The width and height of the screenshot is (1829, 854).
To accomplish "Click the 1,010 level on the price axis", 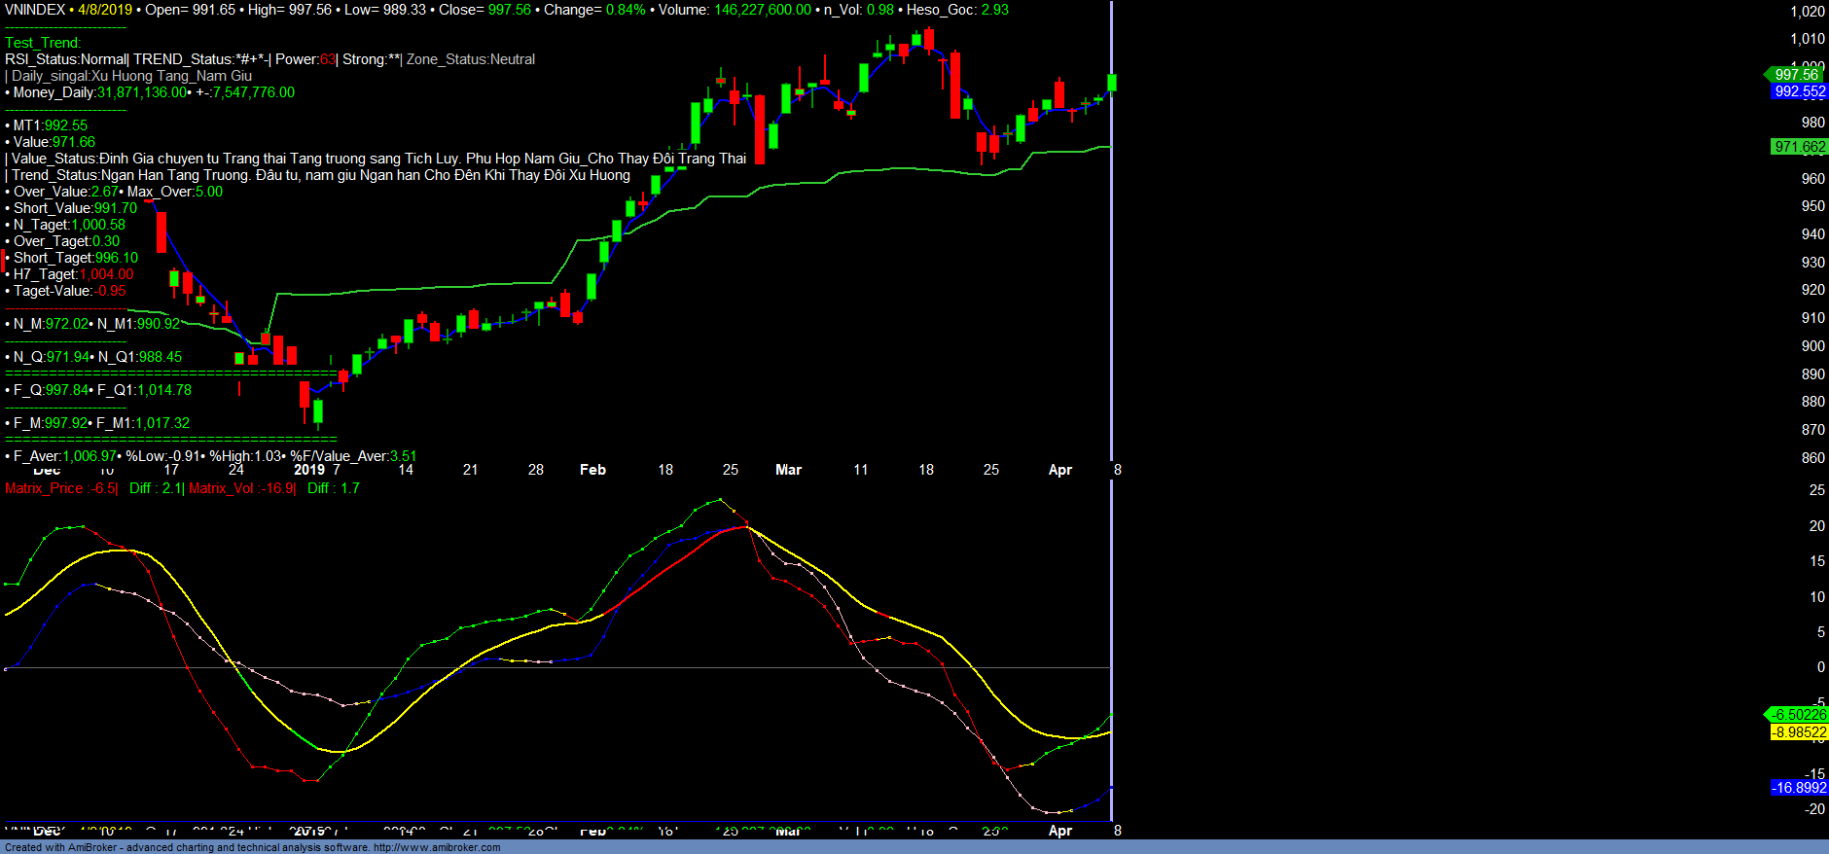I will pos(1807,39).
